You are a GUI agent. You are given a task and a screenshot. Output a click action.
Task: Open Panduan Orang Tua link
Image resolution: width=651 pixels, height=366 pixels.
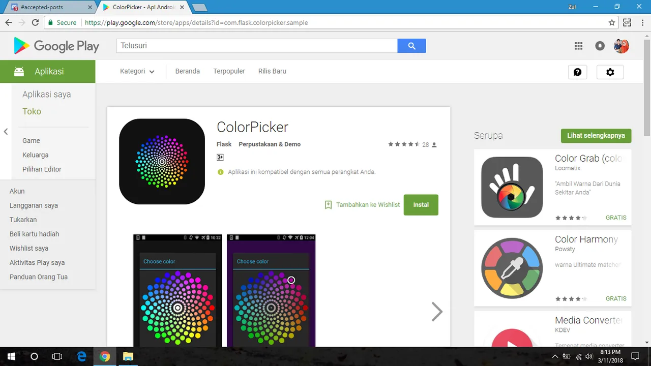click(x=39, y=277)
